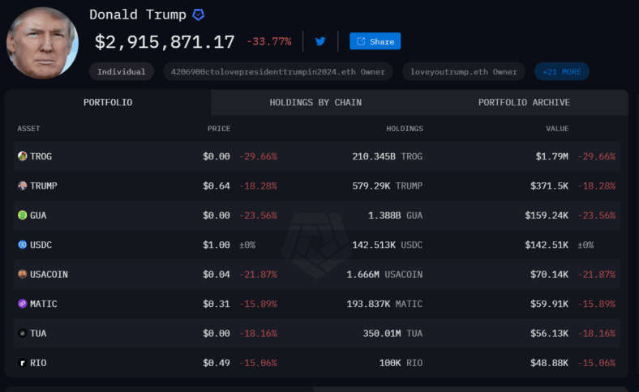The image size is (639, 392).
Task: Click the -33.77% portfolio change
Action: [x=269, y=41]
